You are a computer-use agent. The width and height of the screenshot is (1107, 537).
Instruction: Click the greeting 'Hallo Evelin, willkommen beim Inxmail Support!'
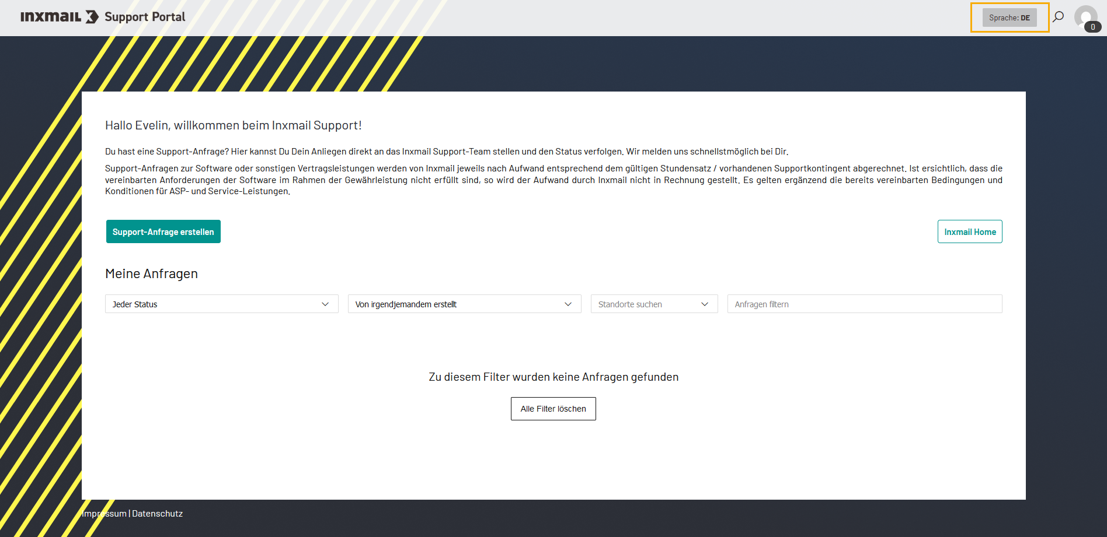234,125
